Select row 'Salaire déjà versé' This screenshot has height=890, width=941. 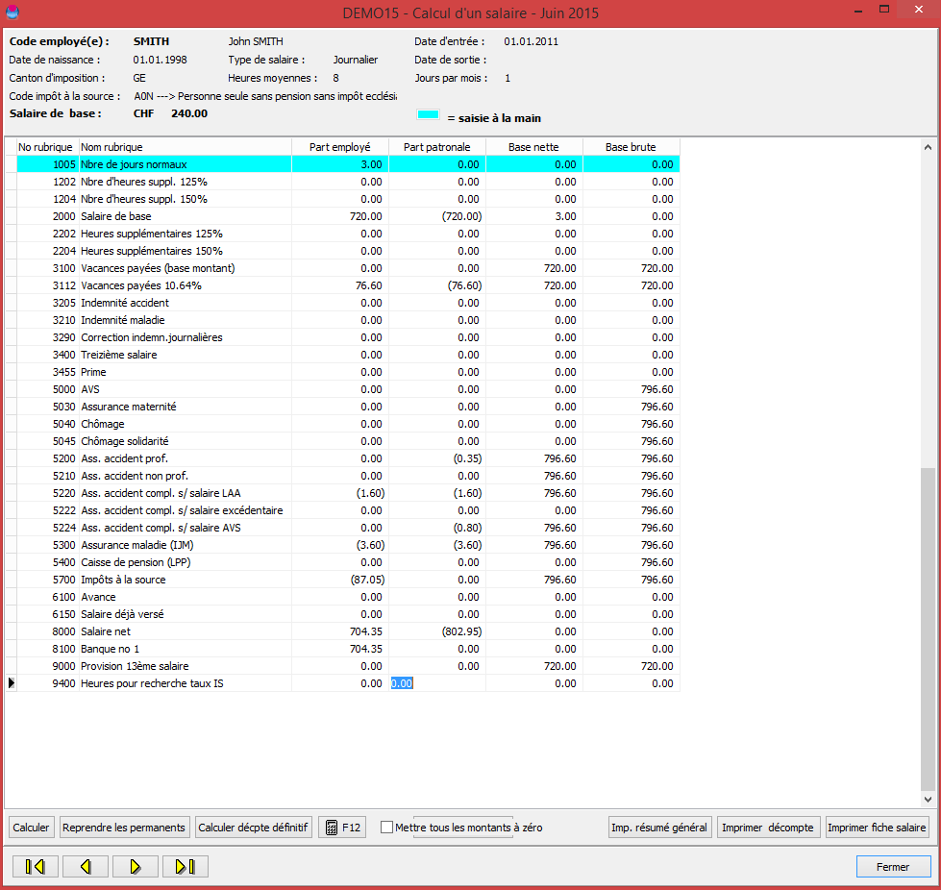[x=348, y=614]
